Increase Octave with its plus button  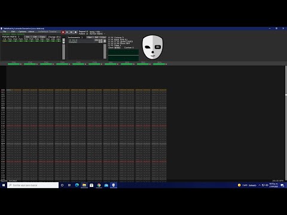click(112, 38)
